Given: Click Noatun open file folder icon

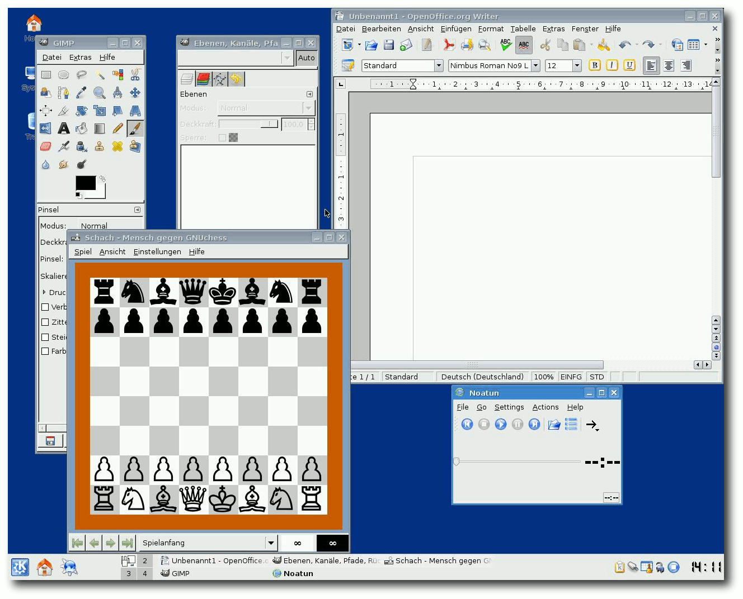Looking at the screenshot, I should (x=554, y=425).
